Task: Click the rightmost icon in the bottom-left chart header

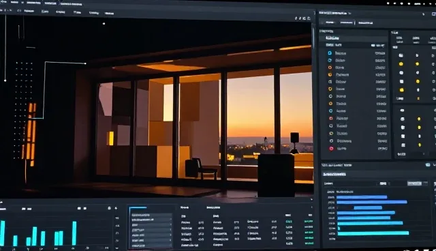Action: 116,208
